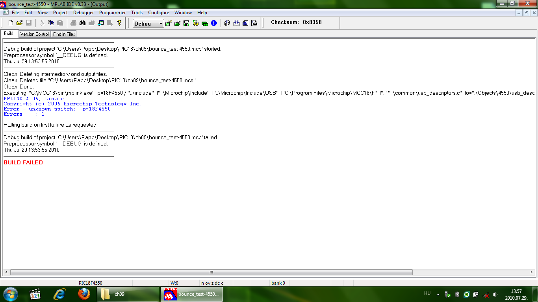Click the green box package icon
Screen dimensions: 538x302
coord(205,23)
